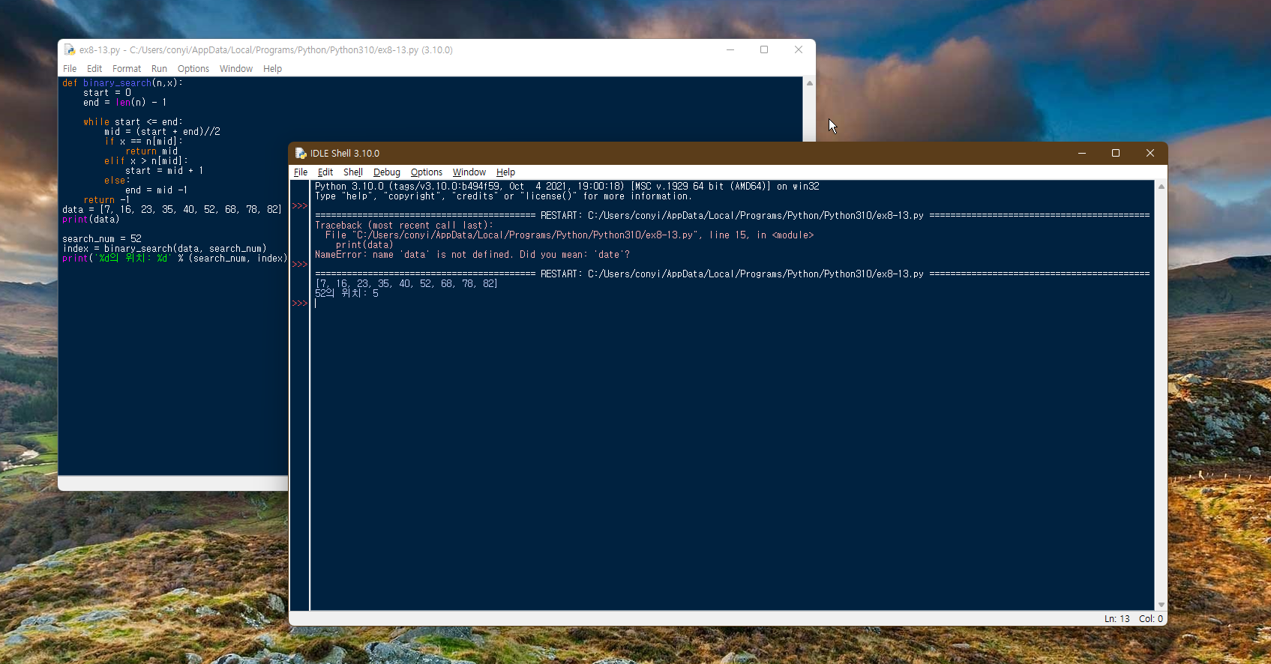Click the editor window scrollbar up arrow
Viewport: 1271px width, 664px height.
(810, 83)
